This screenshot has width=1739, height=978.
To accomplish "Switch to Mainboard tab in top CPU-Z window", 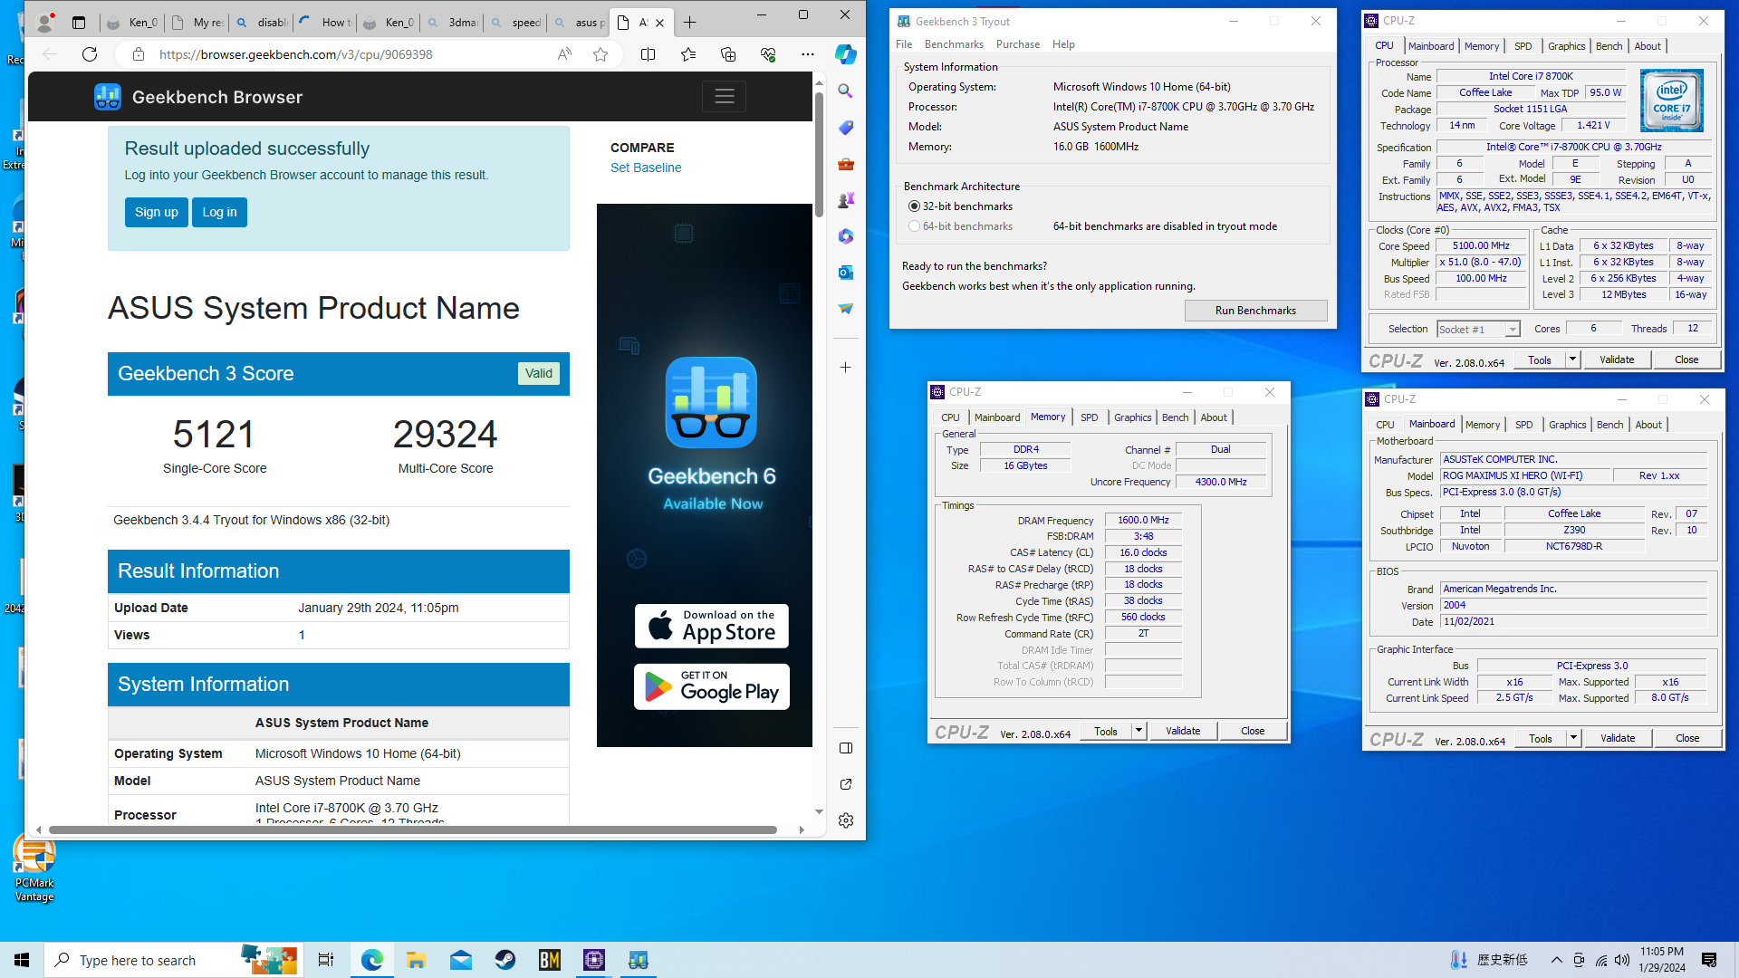I will [1431, 46].
